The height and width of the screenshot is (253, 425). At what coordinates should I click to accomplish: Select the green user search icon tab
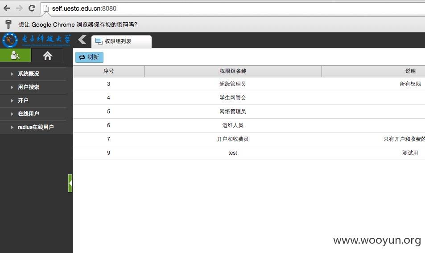(x=16, y=56)
